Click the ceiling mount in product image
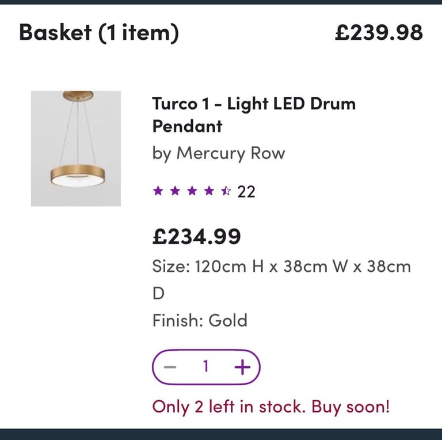The height and width of the screenshot is (440, 442). (x=78, y=96)
